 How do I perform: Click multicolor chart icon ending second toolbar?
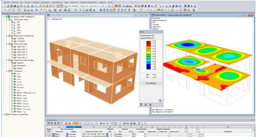point(194,10)
